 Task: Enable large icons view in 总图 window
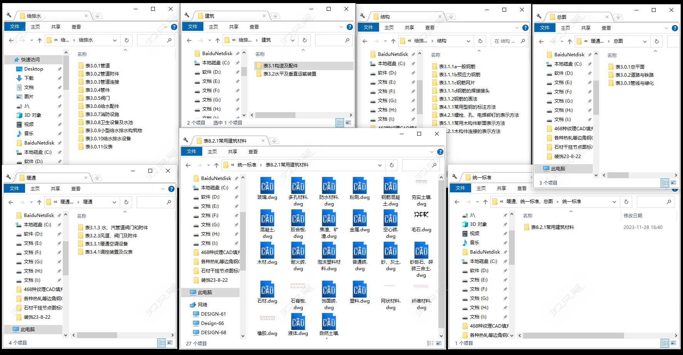(673, 183)
